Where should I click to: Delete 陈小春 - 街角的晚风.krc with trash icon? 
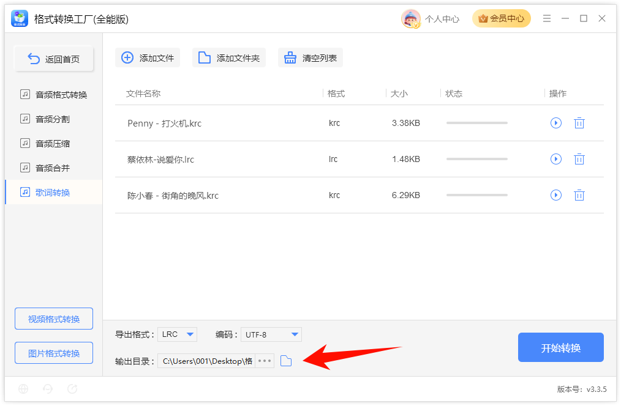(579, 195)
